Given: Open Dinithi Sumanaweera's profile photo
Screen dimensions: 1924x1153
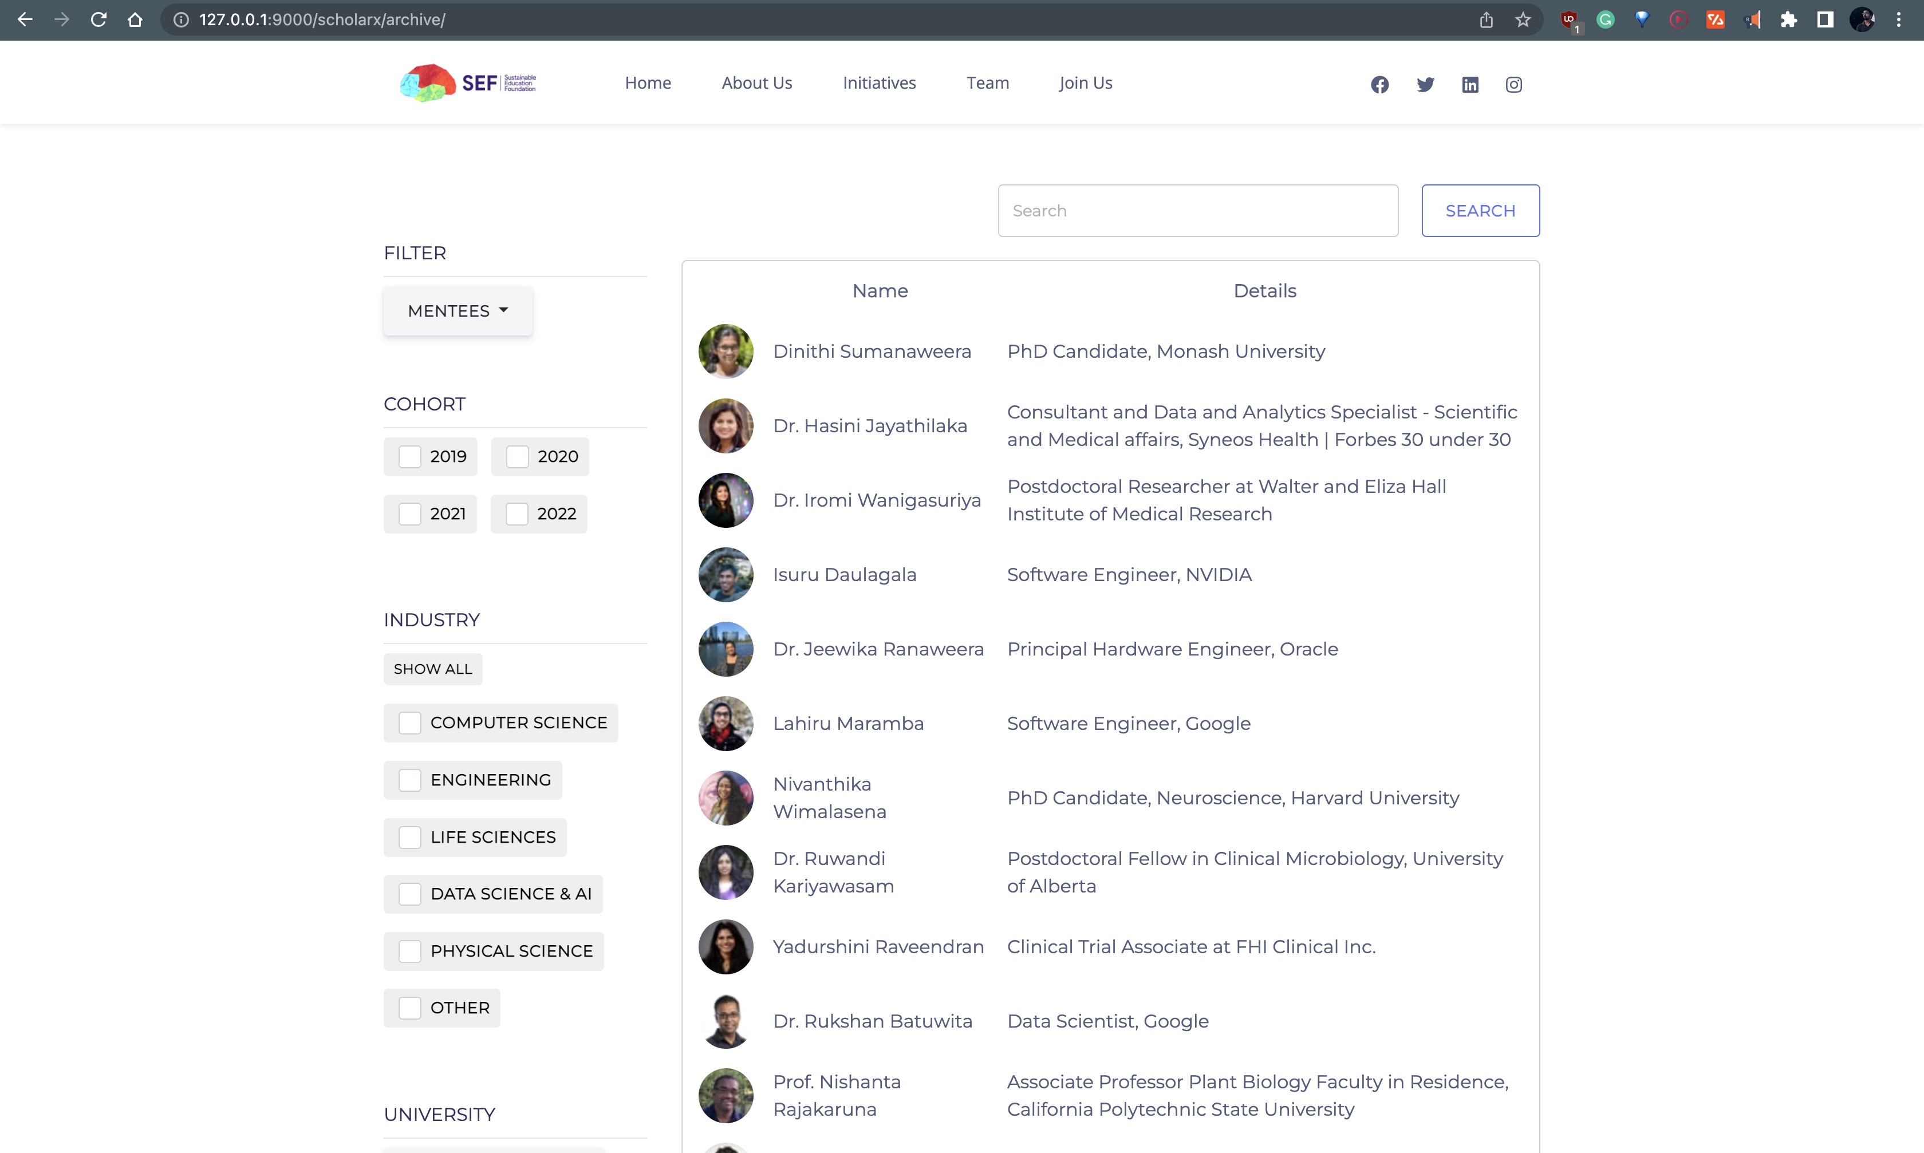Looking at the screenshot, I should tap(725, 351).
